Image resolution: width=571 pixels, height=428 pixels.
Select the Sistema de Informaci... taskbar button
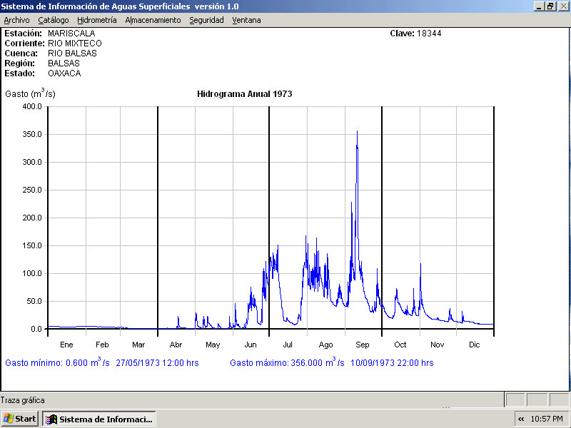99,419
